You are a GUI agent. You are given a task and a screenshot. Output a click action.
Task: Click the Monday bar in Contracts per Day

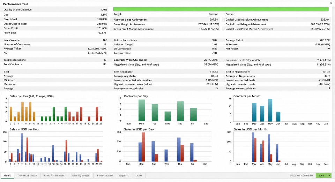(142, 110)
